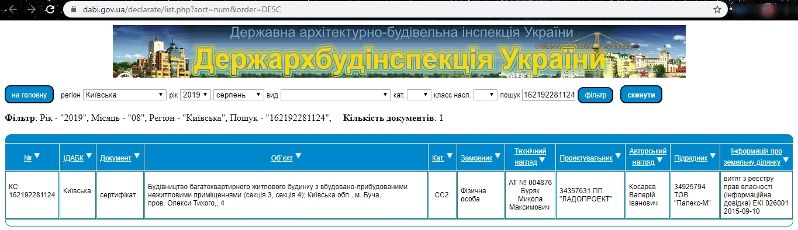Open the класс насл. dropdown
Image resolution: width=798 pixels, height=230 pixels.
point(485,95)
